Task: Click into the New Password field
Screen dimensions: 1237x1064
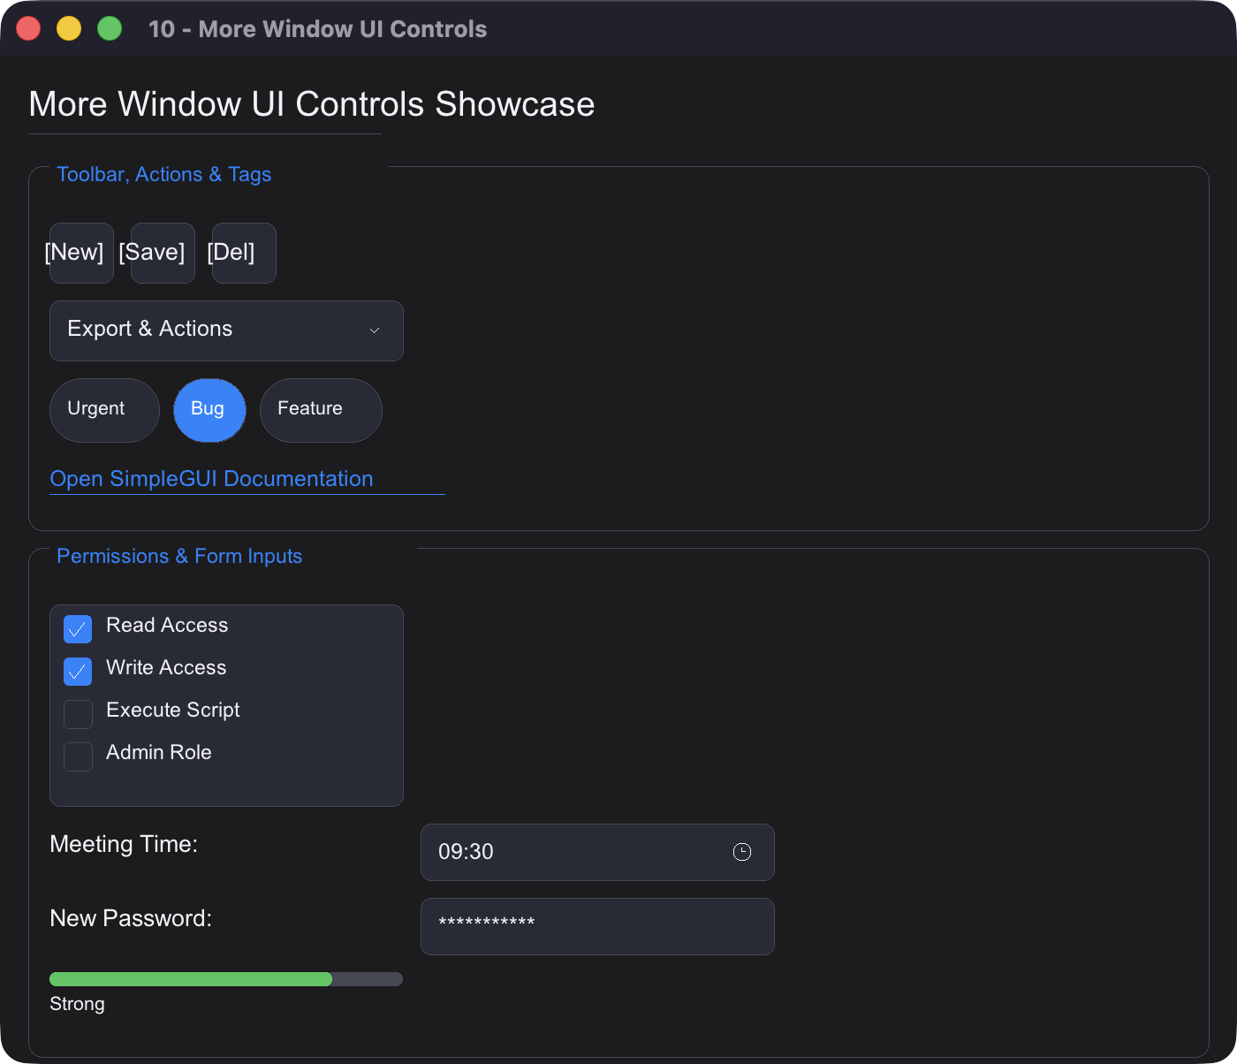Action: (x=597, y=926)
